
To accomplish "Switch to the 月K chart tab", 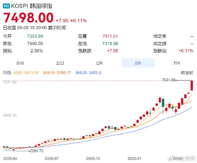I will [x=176, y=63].
